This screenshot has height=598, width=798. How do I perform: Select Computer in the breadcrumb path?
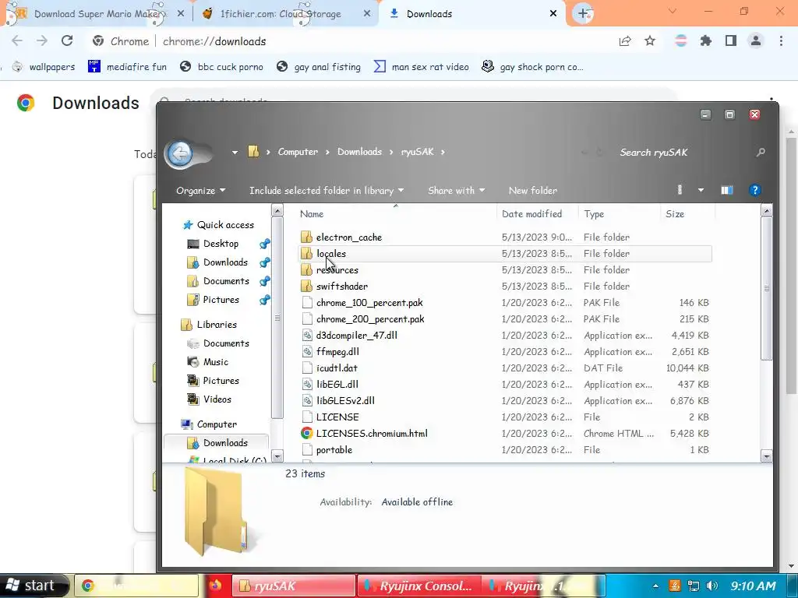[298, 152]
